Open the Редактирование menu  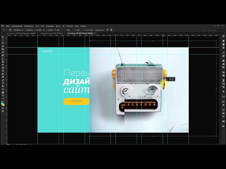pos(17,26)
